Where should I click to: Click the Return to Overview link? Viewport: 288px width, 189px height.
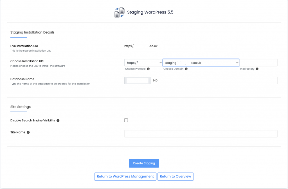pos(175,176)
